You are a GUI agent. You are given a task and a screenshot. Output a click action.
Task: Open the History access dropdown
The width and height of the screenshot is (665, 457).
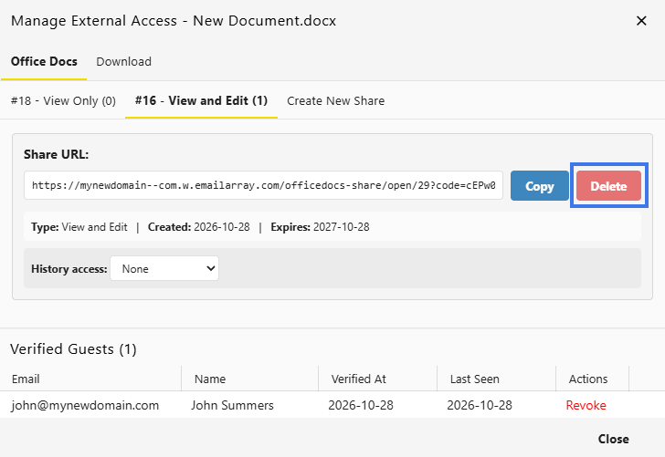pos(164,268)
